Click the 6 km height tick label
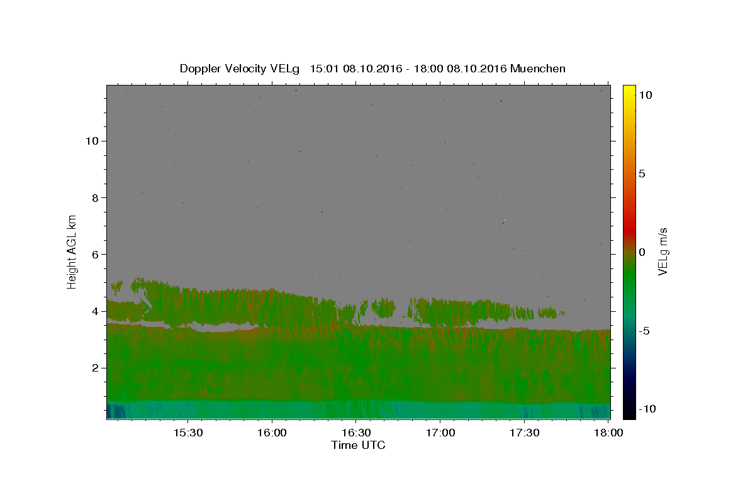This screenshot has width=755, height=503. (x=94, y=254)
